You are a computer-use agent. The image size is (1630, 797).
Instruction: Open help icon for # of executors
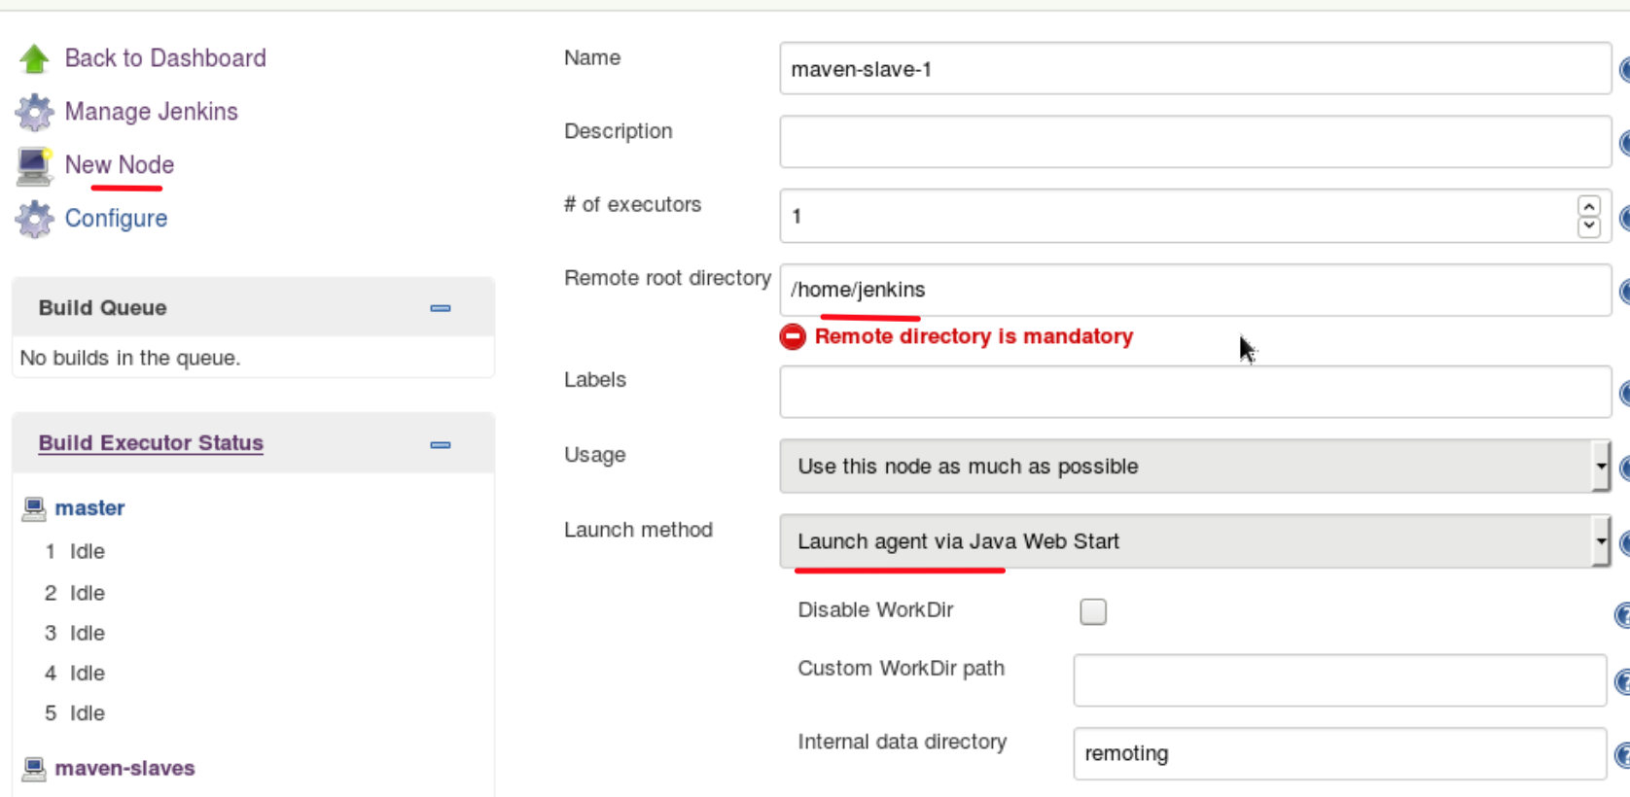click(1624, 217)
